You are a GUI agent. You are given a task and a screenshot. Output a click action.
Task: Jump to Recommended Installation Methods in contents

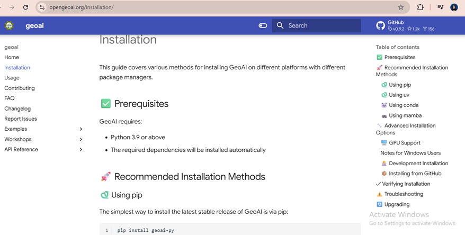tap(412, 71)
